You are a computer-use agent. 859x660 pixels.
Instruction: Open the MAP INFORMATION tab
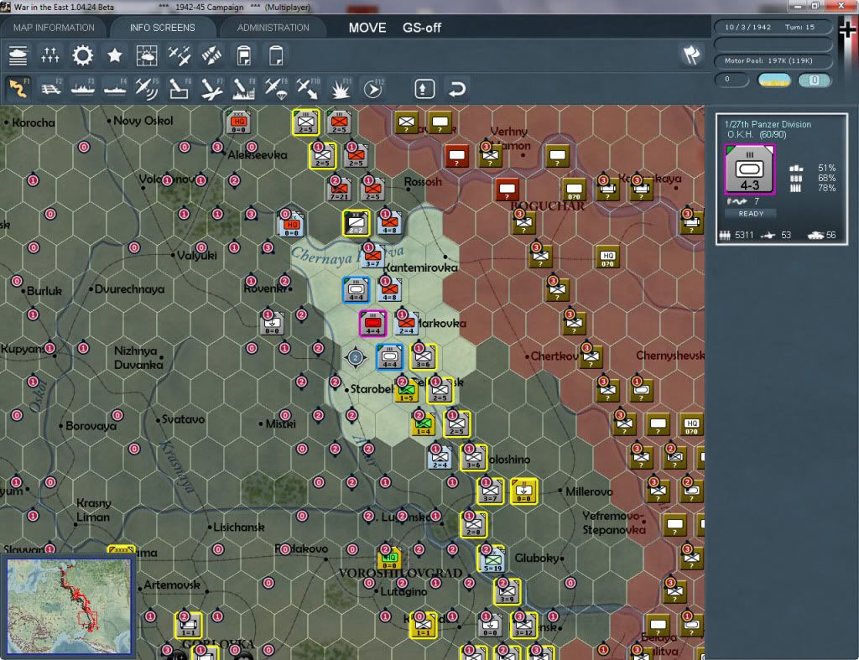(x=54, y=28)
